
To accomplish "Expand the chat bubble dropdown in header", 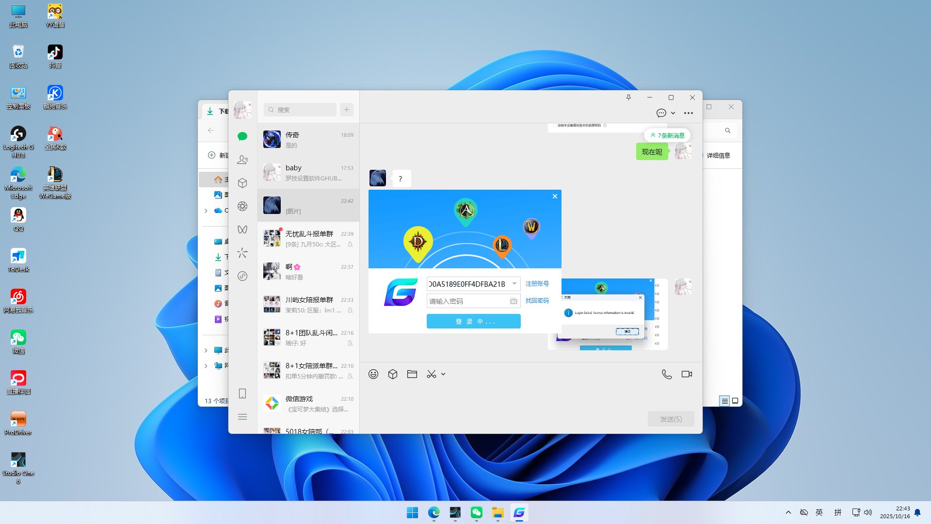I will tap(673, 113).
